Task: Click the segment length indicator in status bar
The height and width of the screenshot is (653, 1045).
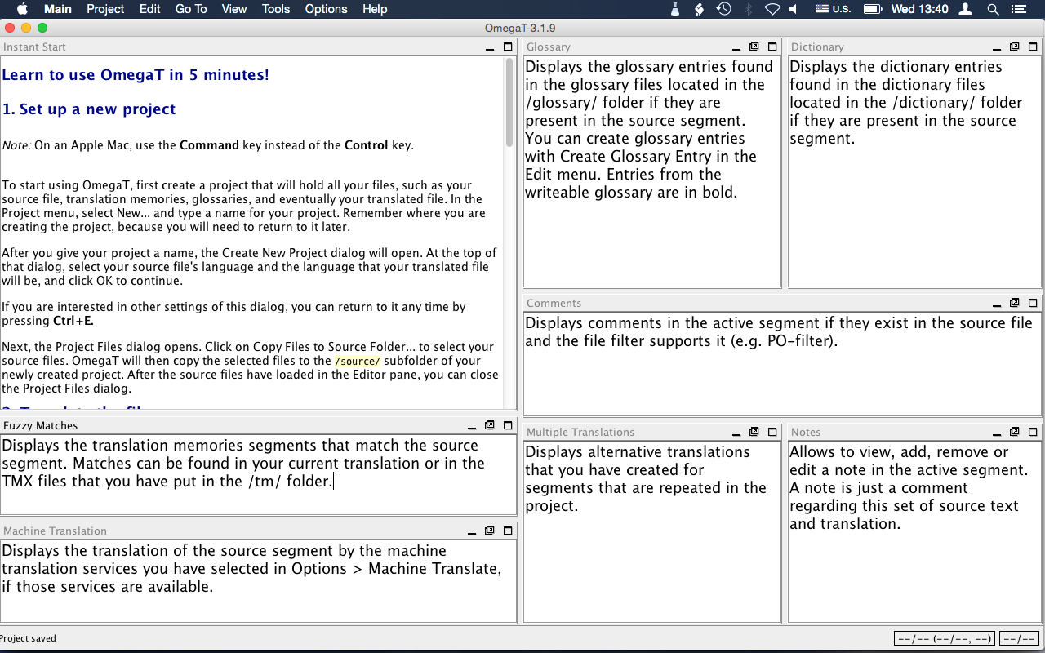Action: click(x=1020, y=638)
